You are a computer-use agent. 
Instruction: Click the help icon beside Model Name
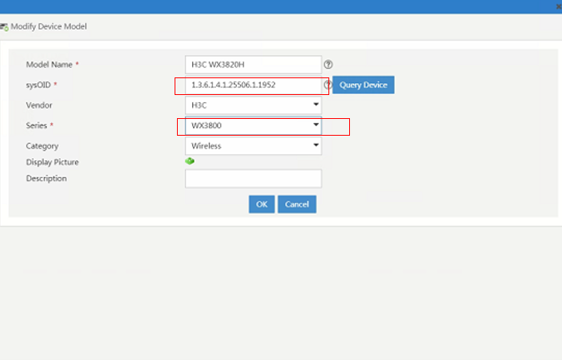[328, 65]
